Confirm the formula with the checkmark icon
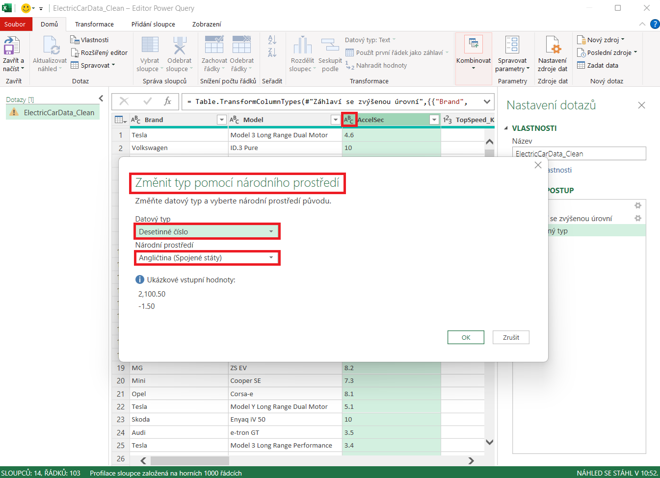The height and width of the screenshot is (478, 660). click(x=147, y=101)
